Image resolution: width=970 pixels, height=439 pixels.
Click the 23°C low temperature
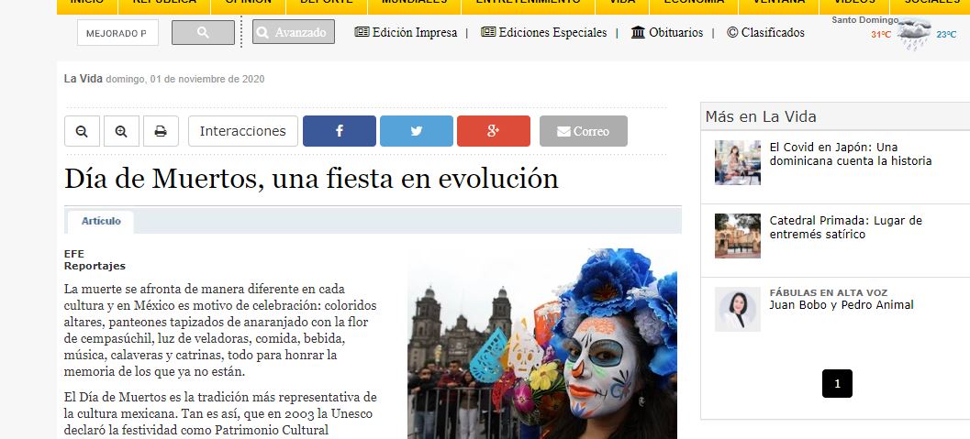tap(946, 35)
